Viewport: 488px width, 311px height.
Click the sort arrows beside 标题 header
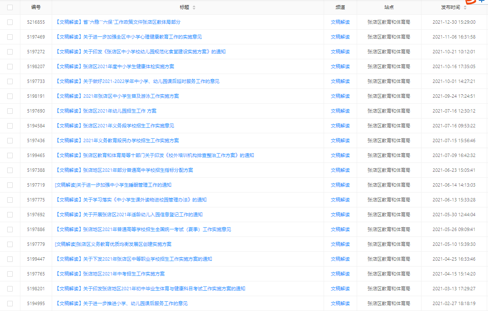[x=194, y=8]
